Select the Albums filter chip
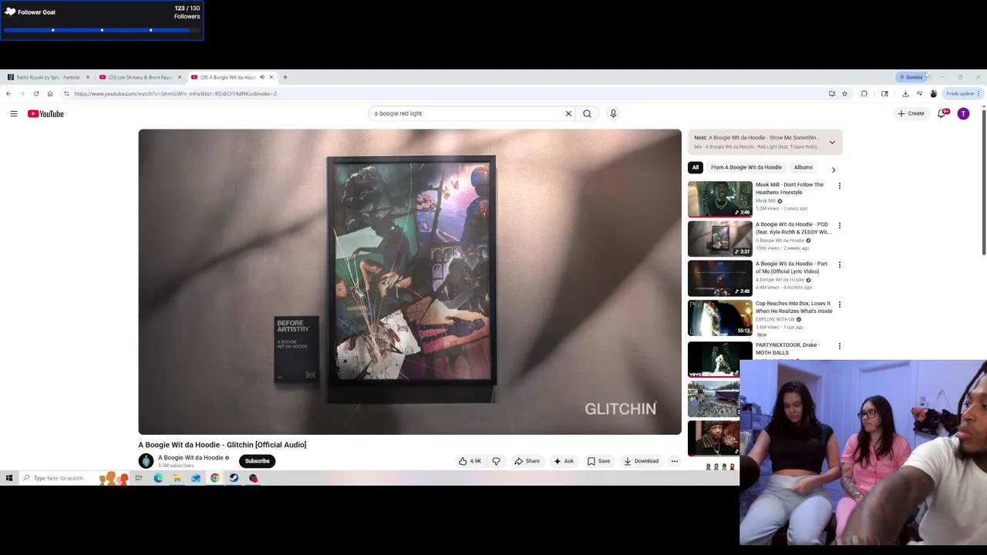Viewport: 987px width, 555px height. [x=803, y=167]
